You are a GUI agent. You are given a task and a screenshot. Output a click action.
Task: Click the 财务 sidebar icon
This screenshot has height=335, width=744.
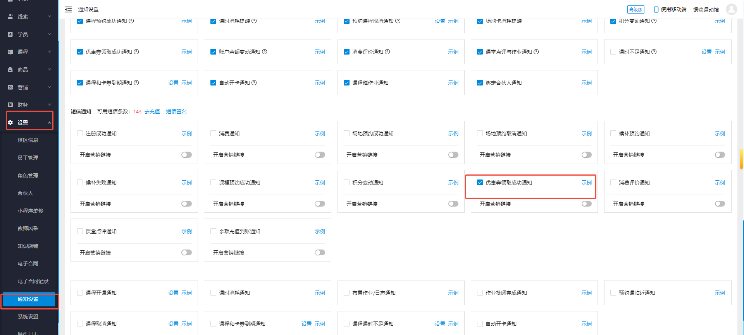point(10,105)
